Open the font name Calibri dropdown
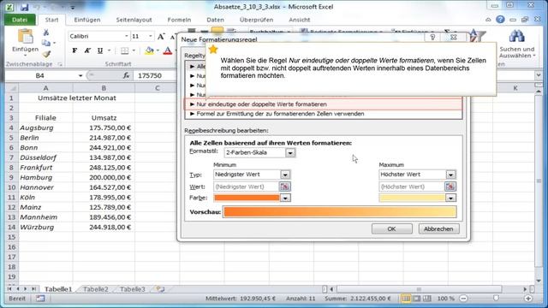This screenshot has height=308, width=548. click(x=126, y=36)
